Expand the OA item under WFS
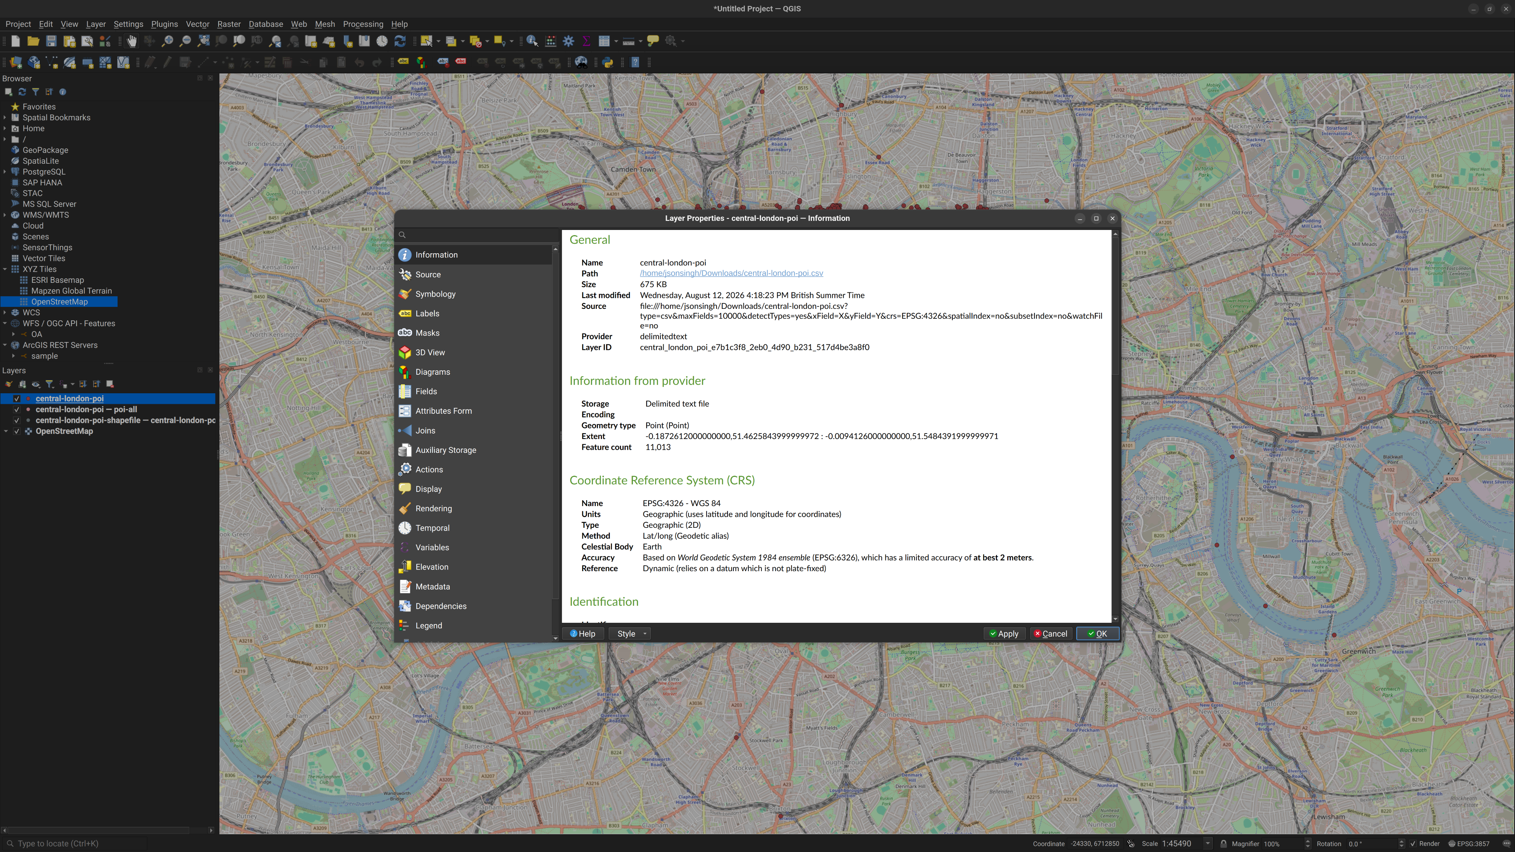This screenshot has height=852, width=1515. tap(13, 334)
